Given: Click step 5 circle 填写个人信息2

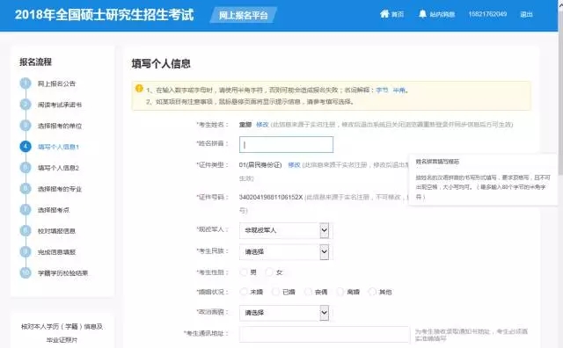Looking at the screenshot, I should (x=26, y=168).
